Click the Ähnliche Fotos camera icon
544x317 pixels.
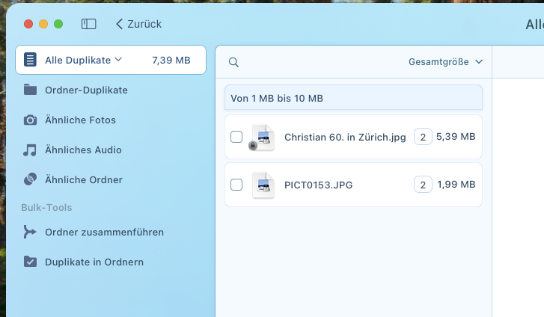(30, 120)
